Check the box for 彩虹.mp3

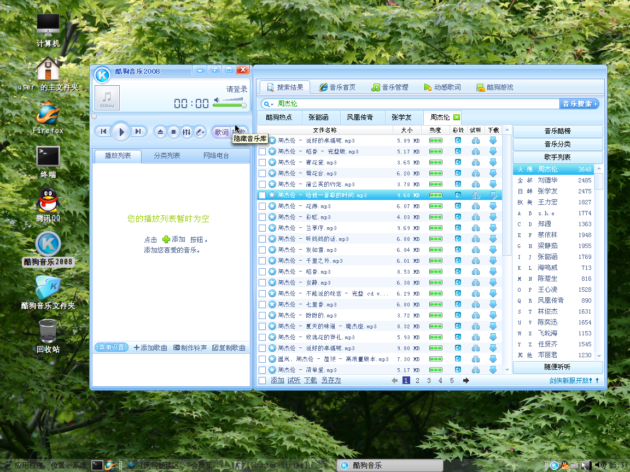point(262,217)
